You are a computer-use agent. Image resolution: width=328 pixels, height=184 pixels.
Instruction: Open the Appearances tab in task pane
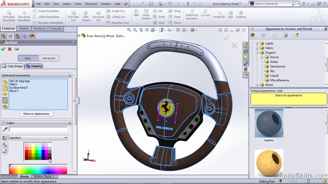tap(246, 69)
